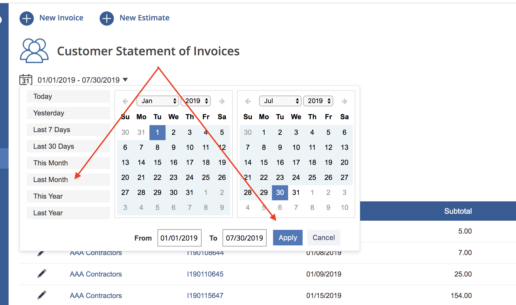Image resolution: width=516 pixels, height=305 pixels.
Task: Click the New Invoice plus icon
Action: (27, 19)
